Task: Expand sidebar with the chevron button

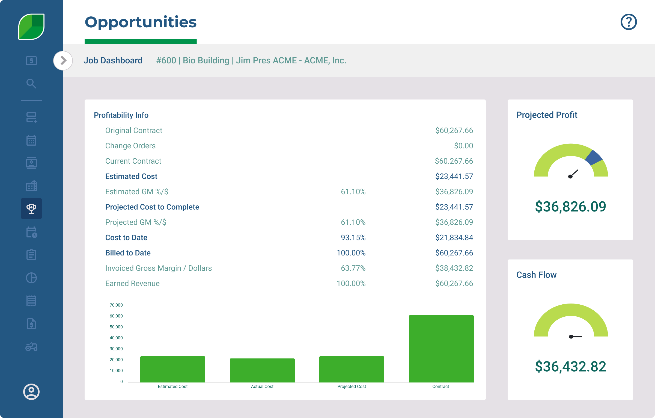Action: point(63,60)
